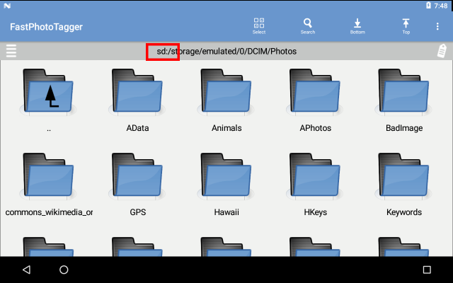Select the HKeys folder label
The image size is (453, 283).
pyautogui.click(x=316, y=212)
